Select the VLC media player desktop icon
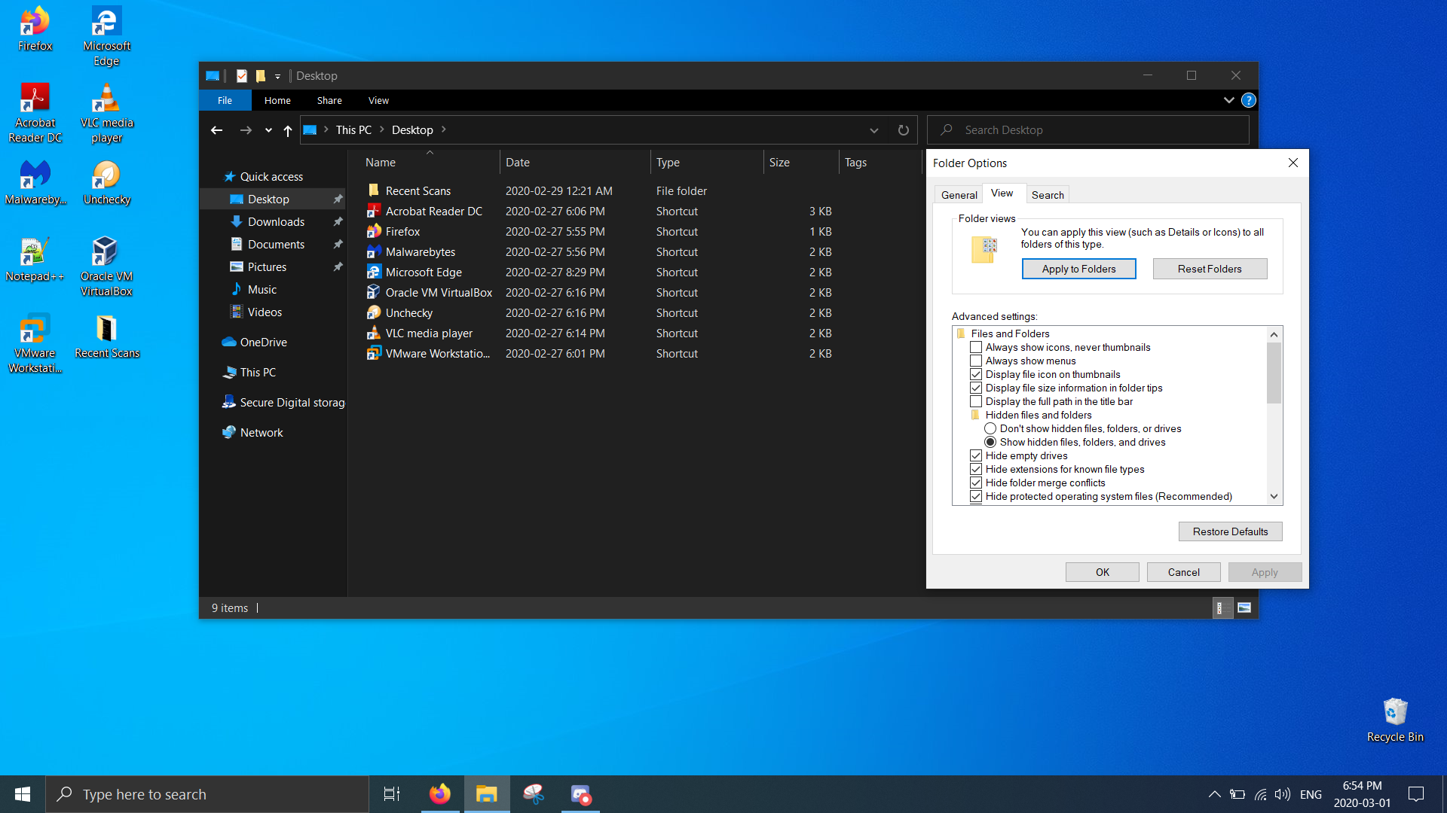This screenshot has width=1447, height=813. [106, 113]
